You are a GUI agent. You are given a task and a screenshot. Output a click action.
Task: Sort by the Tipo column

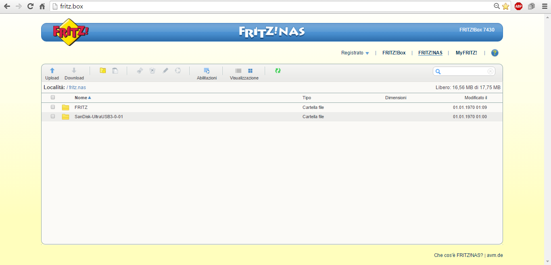pyautogui.click(x=307, y=98)
